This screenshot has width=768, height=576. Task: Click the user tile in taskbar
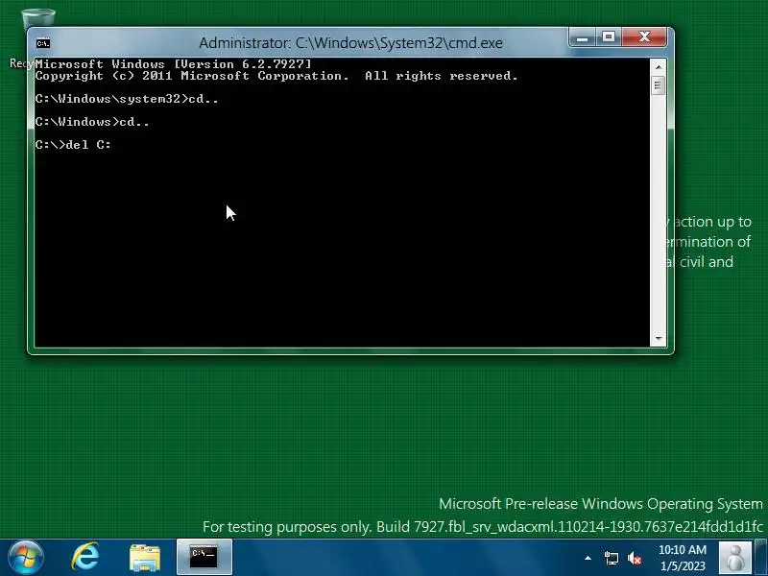[734, 558]
